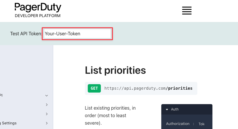Click the green GET method badge
This screenshot has width=238, height=129.
[94, 88]
